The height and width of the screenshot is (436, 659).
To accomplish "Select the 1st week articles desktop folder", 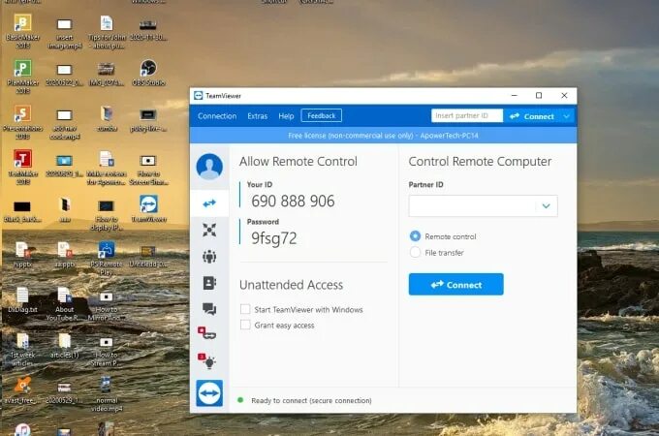I will coord(22,350).
